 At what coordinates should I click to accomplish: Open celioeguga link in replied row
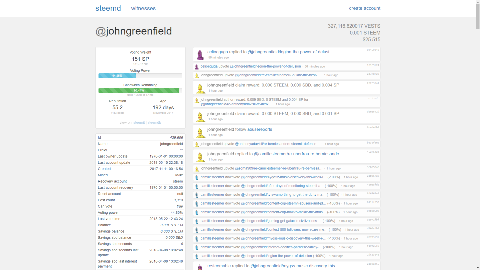(x=217, y=52)
